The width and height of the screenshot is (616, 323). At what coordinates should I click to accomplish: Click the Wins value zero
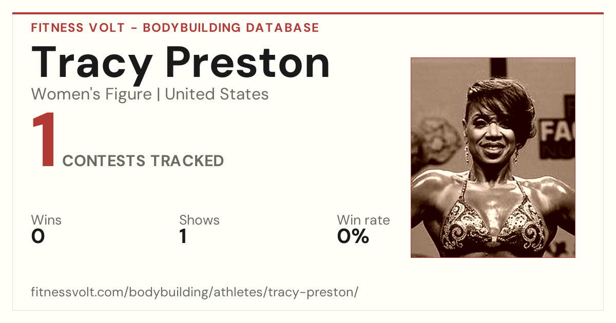click(x=38, y=237)
